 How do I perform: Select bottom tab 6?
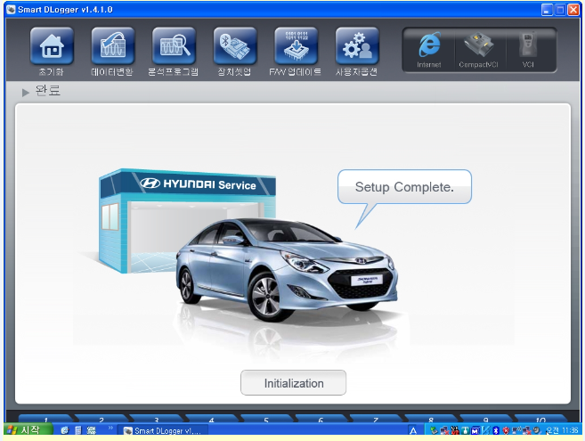point(321,420)
